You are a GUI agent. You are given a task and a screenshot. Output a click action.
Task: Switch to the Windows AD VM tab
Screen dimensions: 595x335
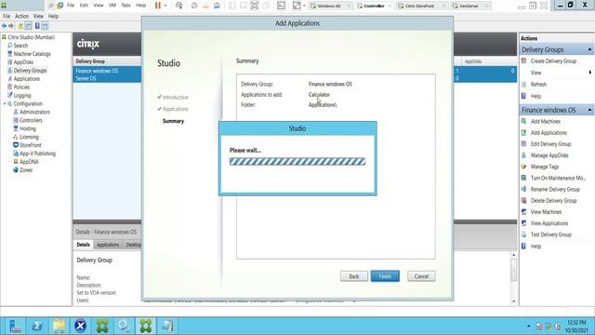pyautogui.click(x=328, y=6)
